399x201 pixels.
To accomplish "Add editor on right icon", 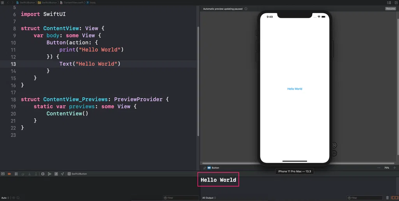I will [x=396, y=3].
